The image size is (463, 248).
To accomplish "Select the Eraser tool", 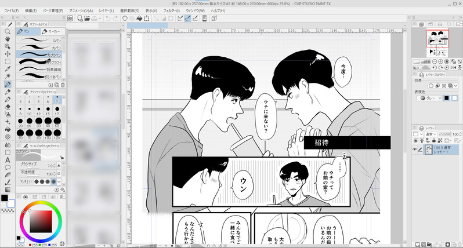I will click(8, 107).
